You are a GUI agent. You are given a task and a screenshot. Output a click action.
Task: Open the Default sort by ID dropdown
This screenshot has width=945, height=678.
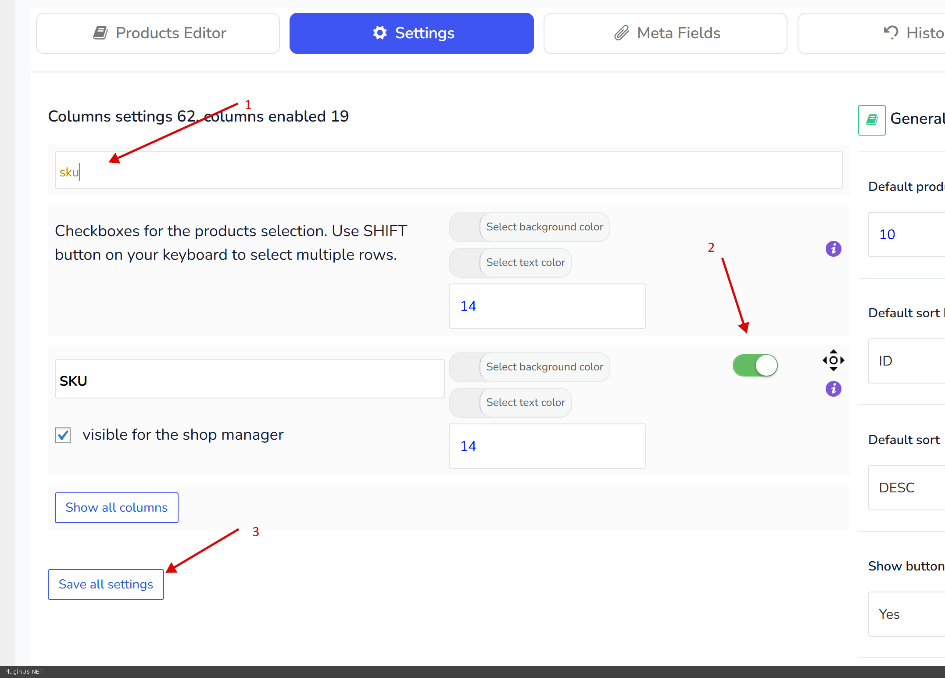pos(906,361)
